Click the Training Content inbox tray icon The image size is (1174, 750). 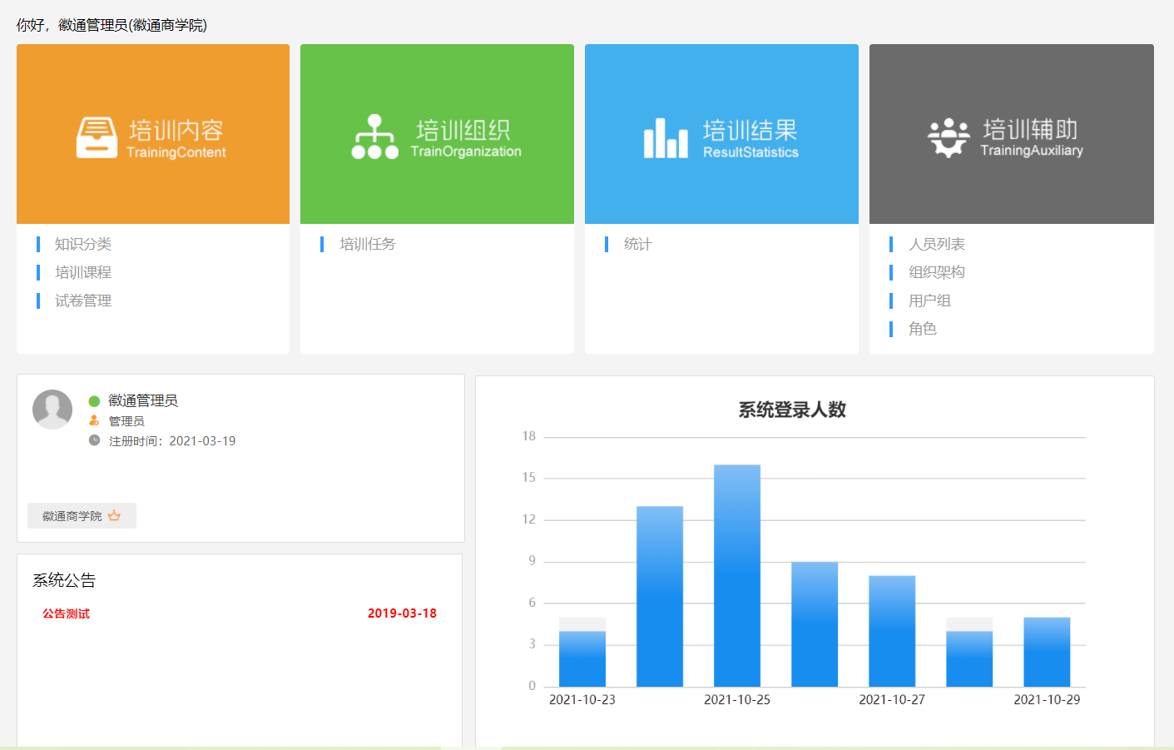pyautogui.click(x=97, y=137)
